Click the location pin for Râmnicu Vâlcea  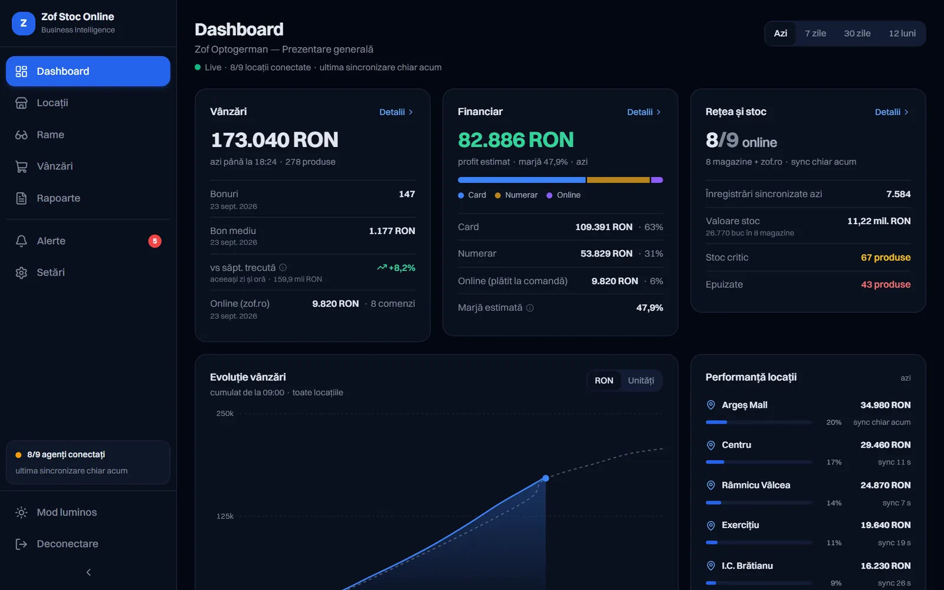pyautogui.click(x=711, y=485)
